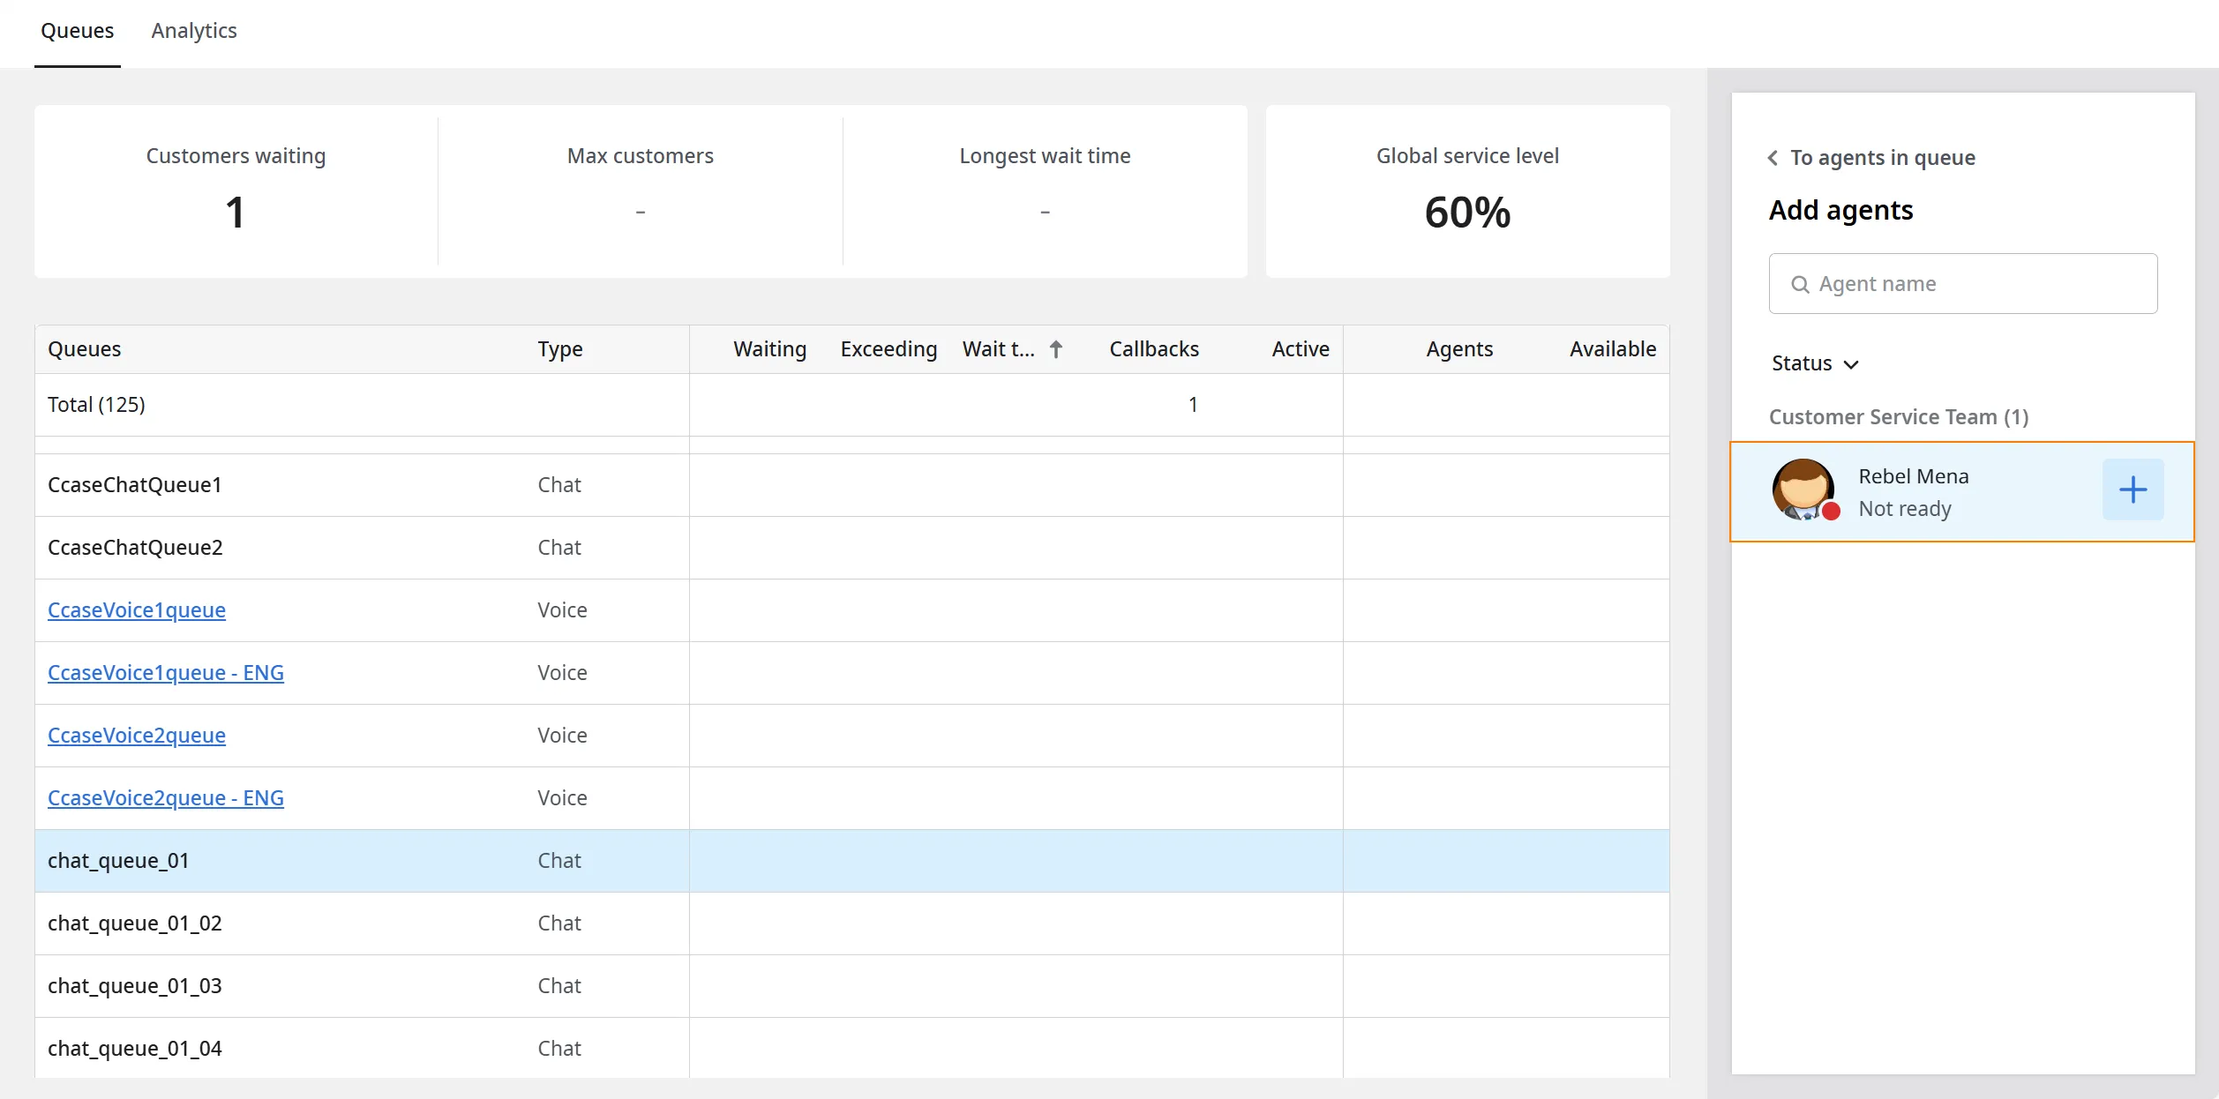The image size is (2219, 1099).
Task: Sort by the Agents column header
Action: 1459,349
